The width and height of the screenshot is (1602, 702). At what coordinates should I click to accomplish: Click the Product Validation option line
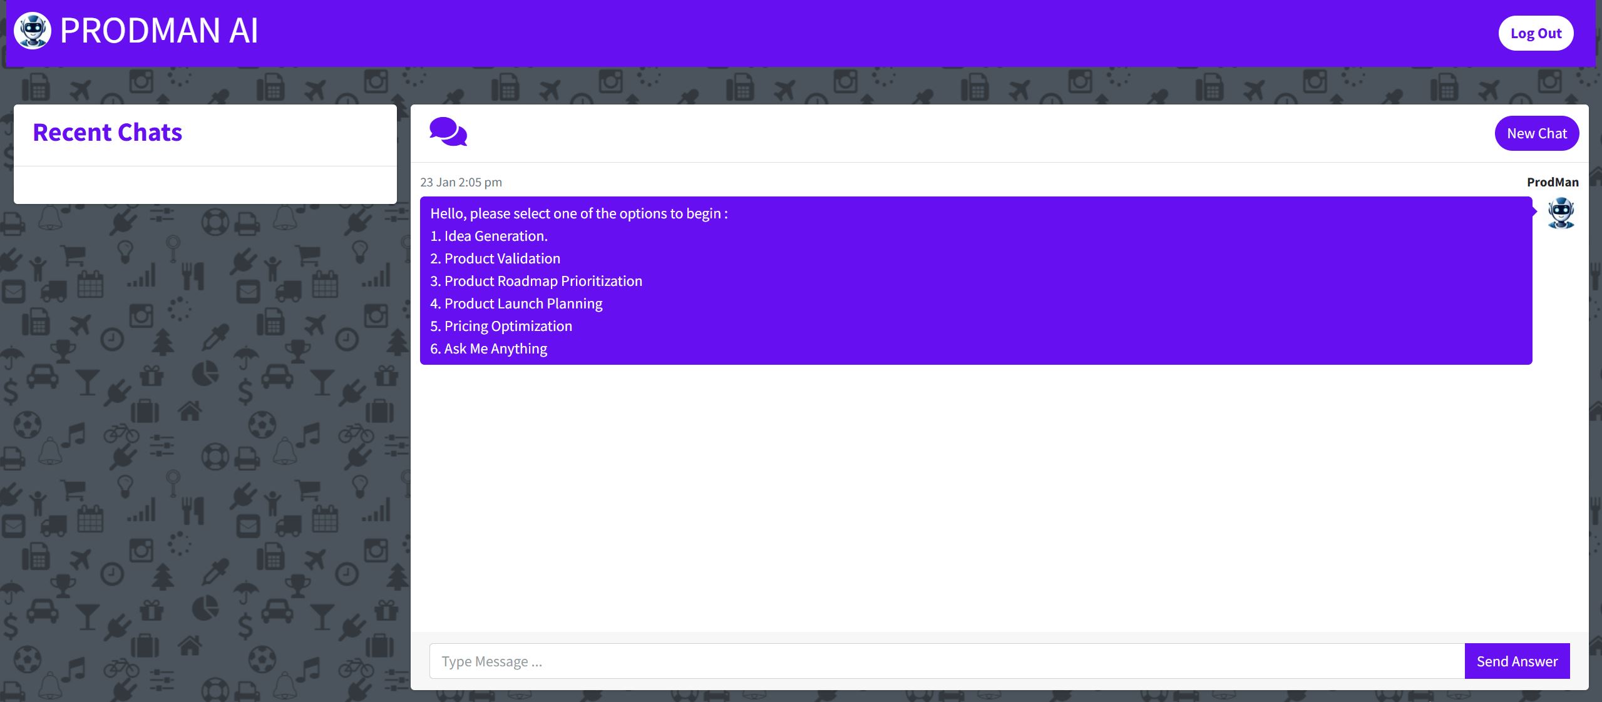tap(501, 258)
